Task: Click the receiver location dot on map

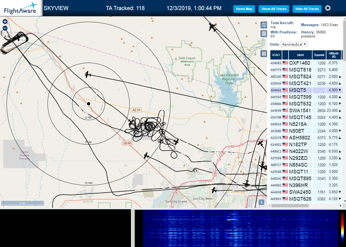Action: (x=88, y=104)
